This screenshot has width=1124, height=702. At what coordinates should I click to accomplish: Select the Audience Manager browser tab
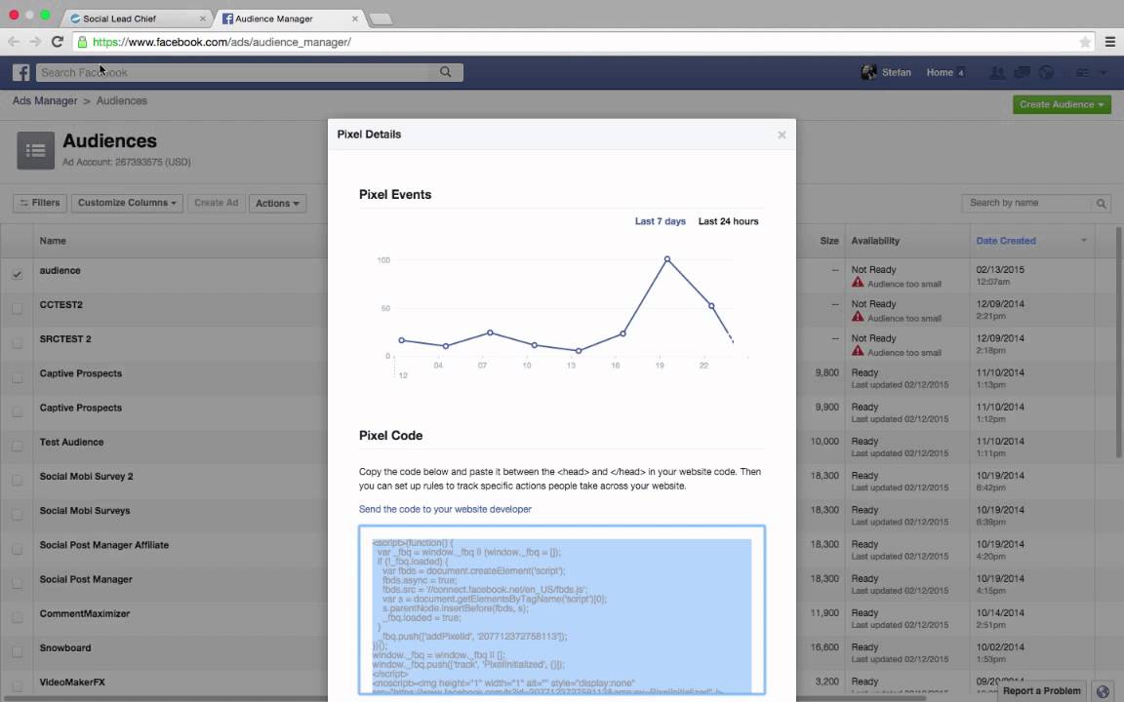(291, 19)
